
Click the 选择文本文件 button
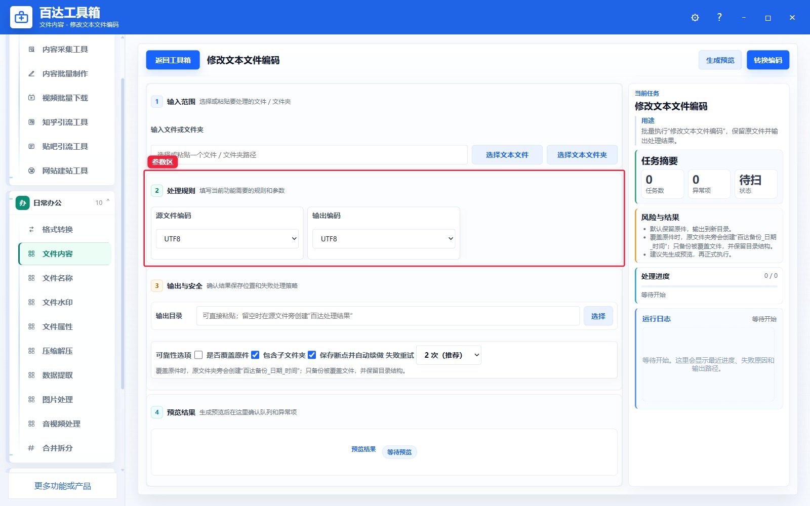pyautogui.click(x=507, y=155)
